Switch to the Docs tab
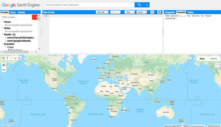The height and width of the screenshot is (127, 221). tap(13, 12)
